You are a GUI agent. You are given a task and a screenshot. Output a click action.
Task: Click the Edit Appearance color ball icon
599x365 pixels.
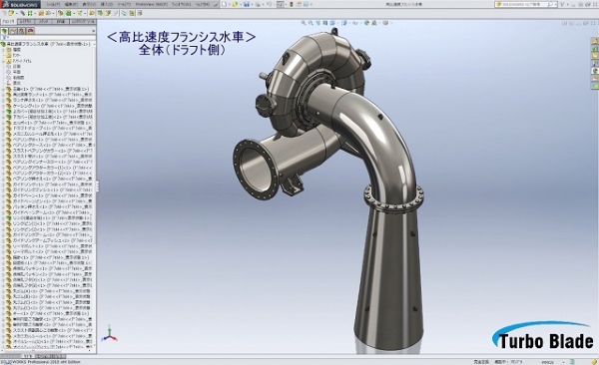click(x=366, y=23)
